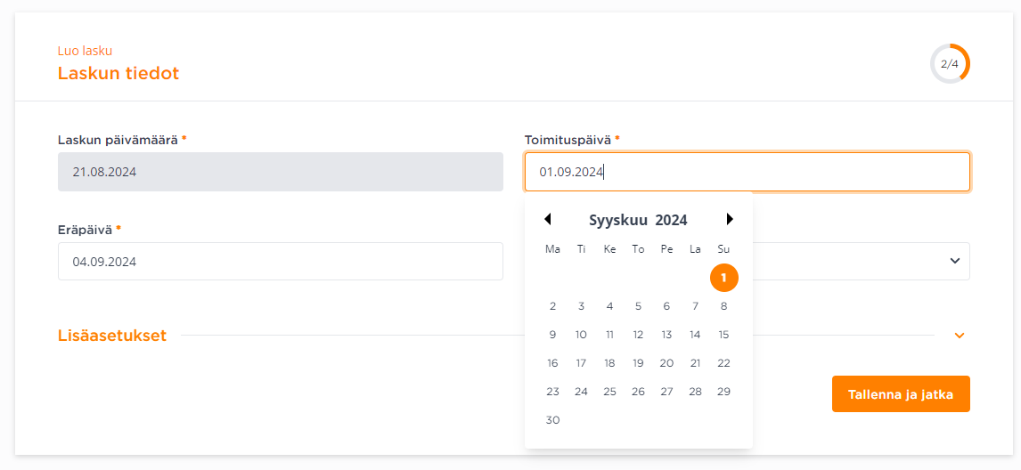Click the Tallenna ja jatka button
This screenshot has height=470, width=1021.
tap(901, 393)
